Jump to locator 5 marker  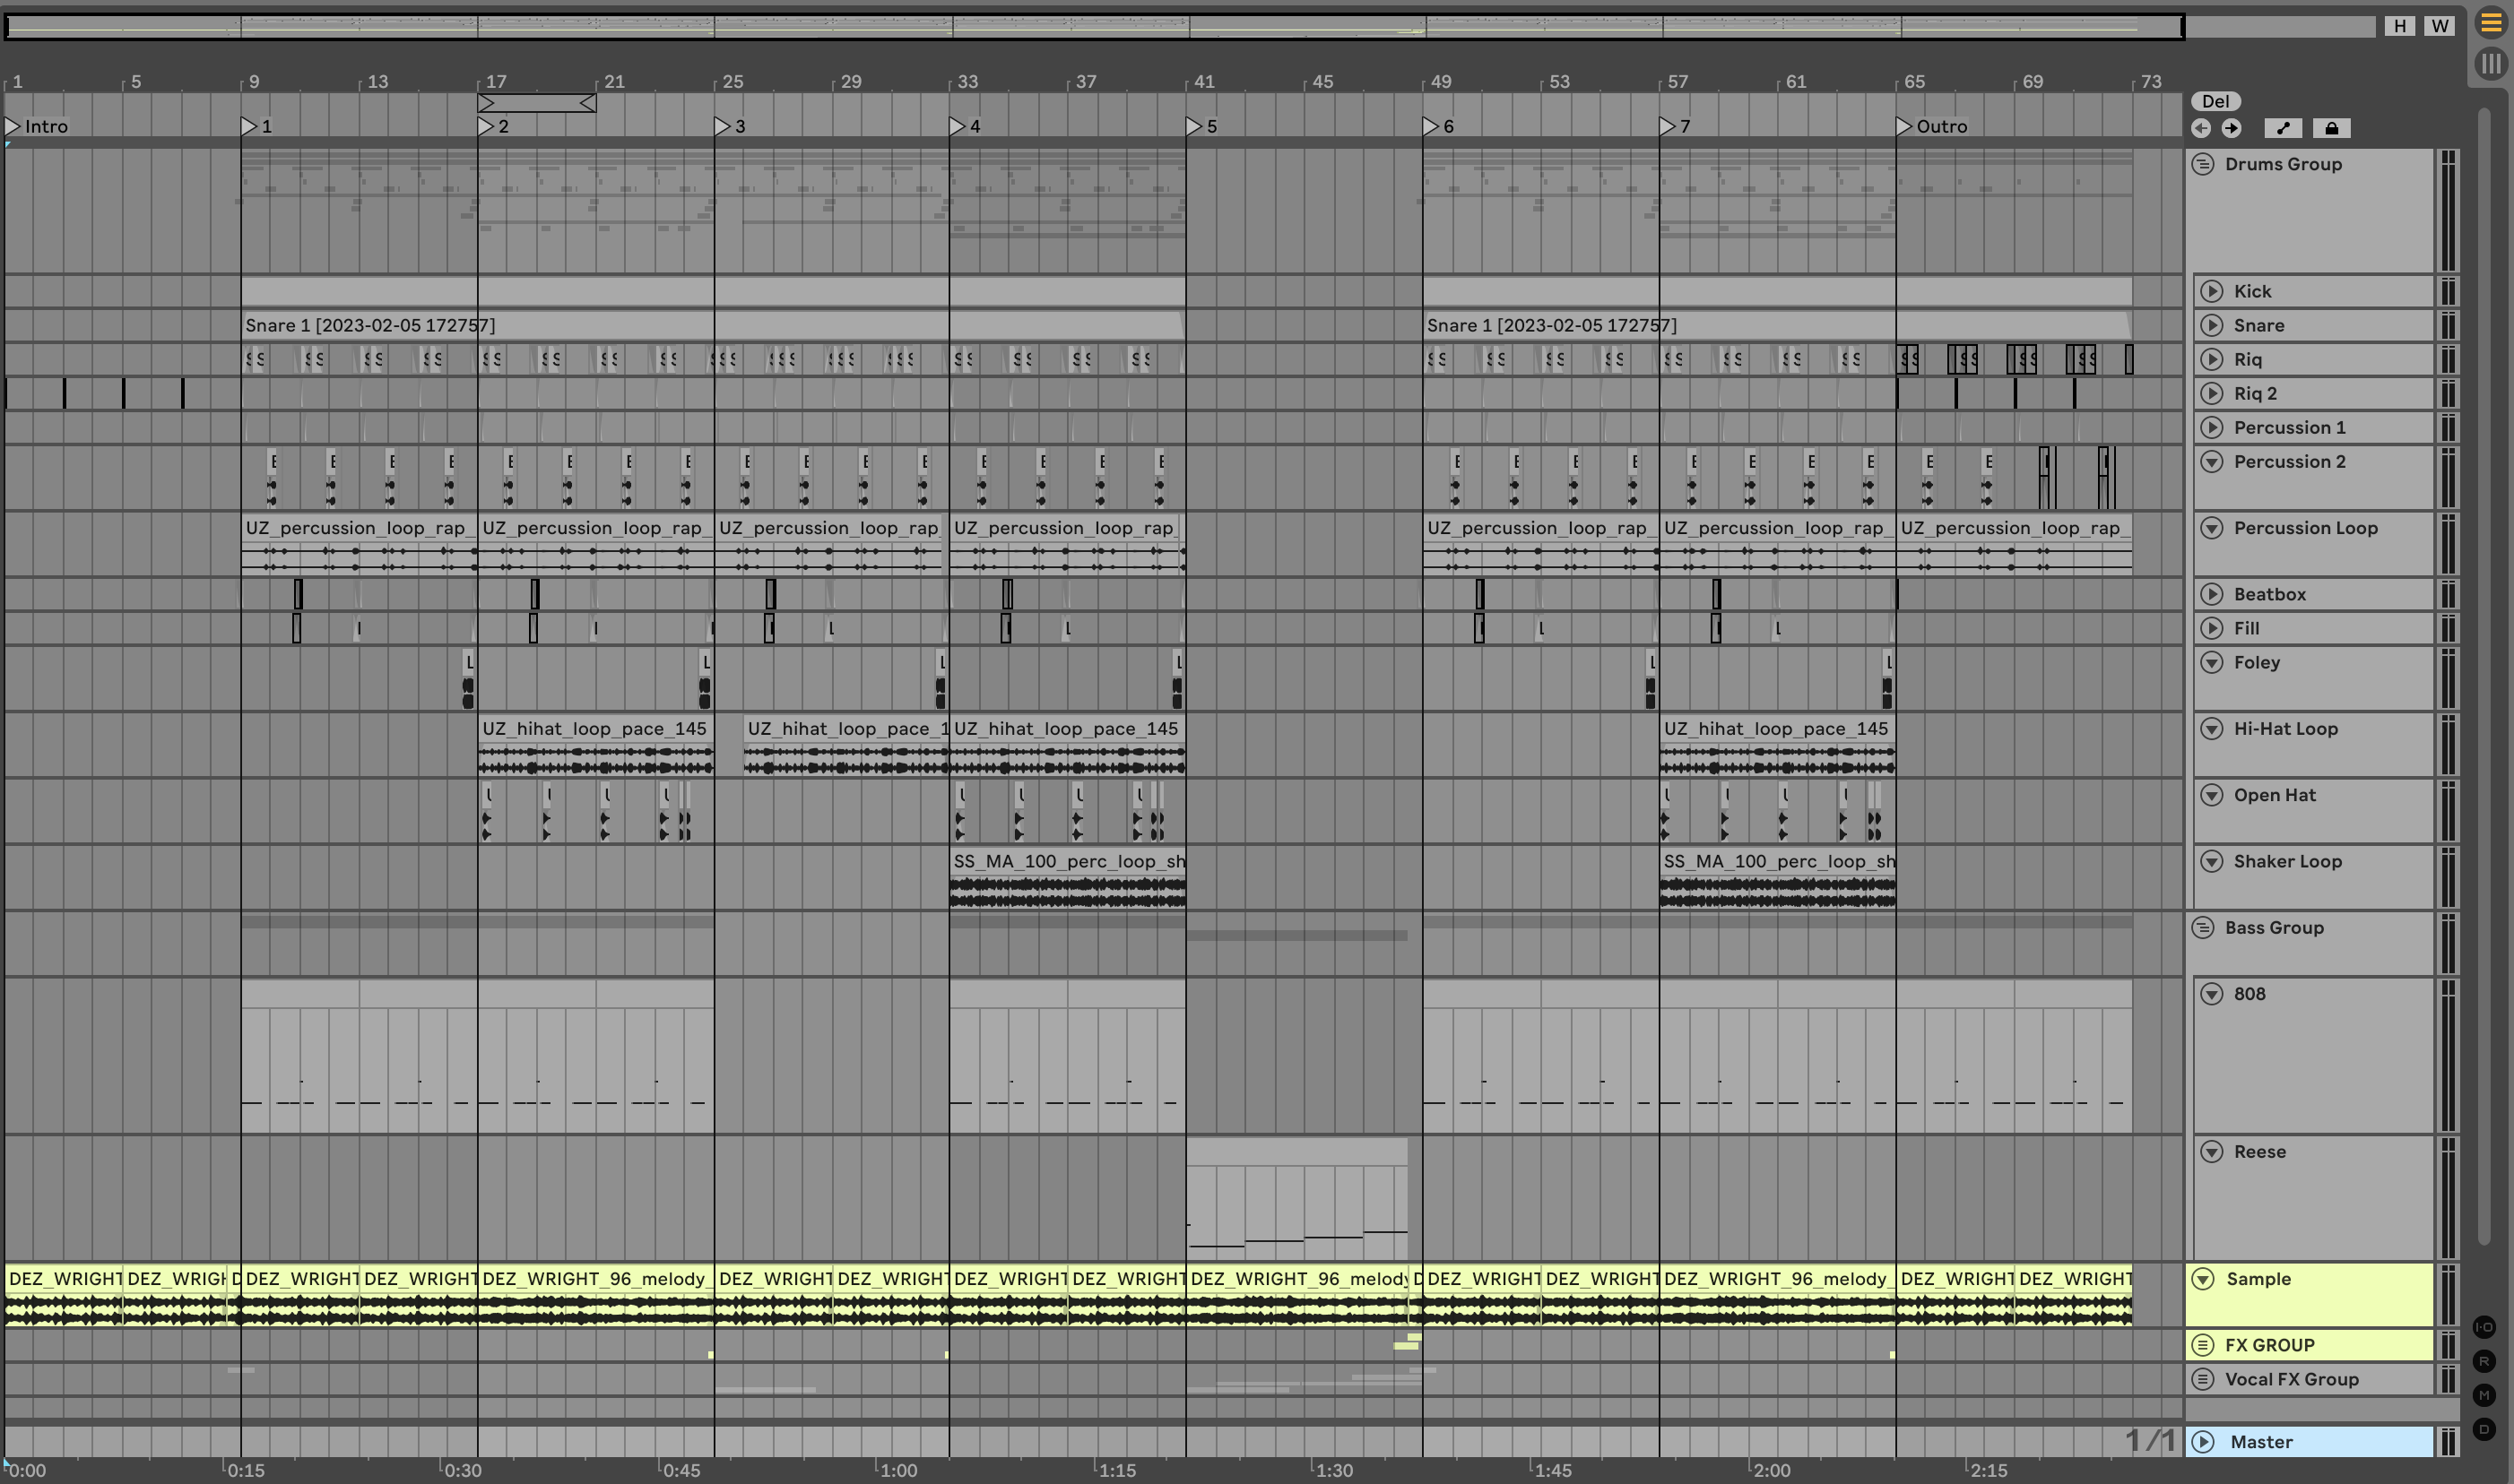tap(1194, 126)
